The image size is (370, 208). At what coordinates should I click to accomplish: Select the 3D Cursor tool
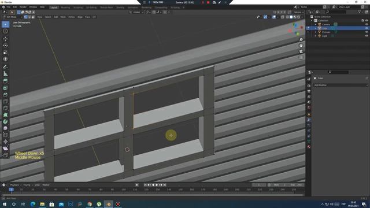tap(5, 31)
